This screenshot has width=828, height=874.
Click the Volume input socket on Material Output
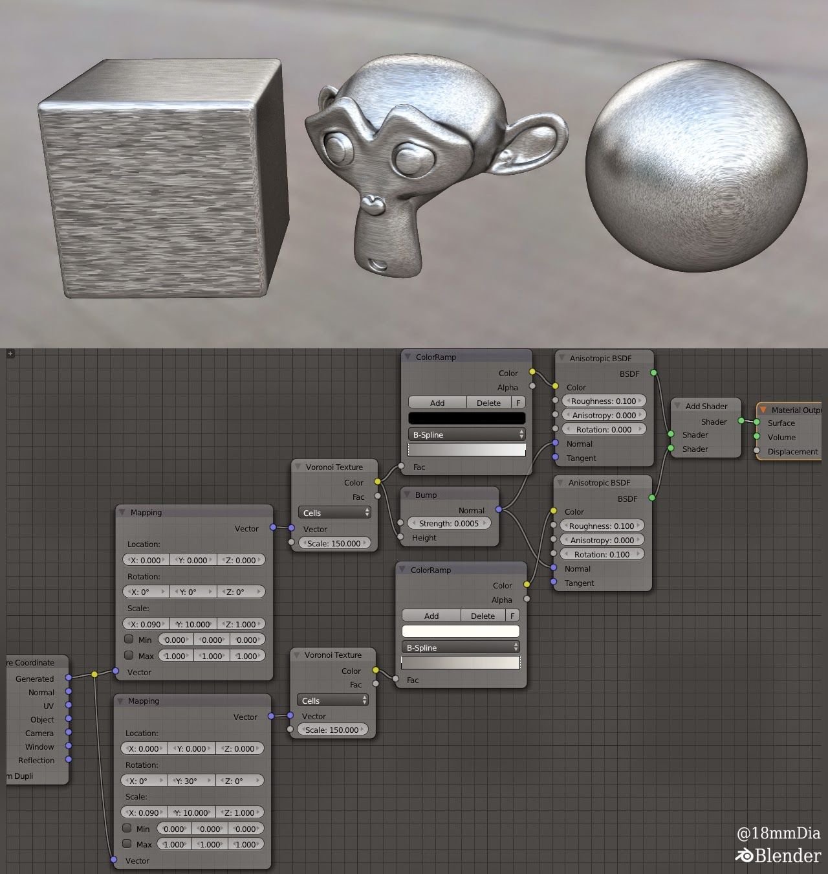pyautogui.click(x=757, y=436)
